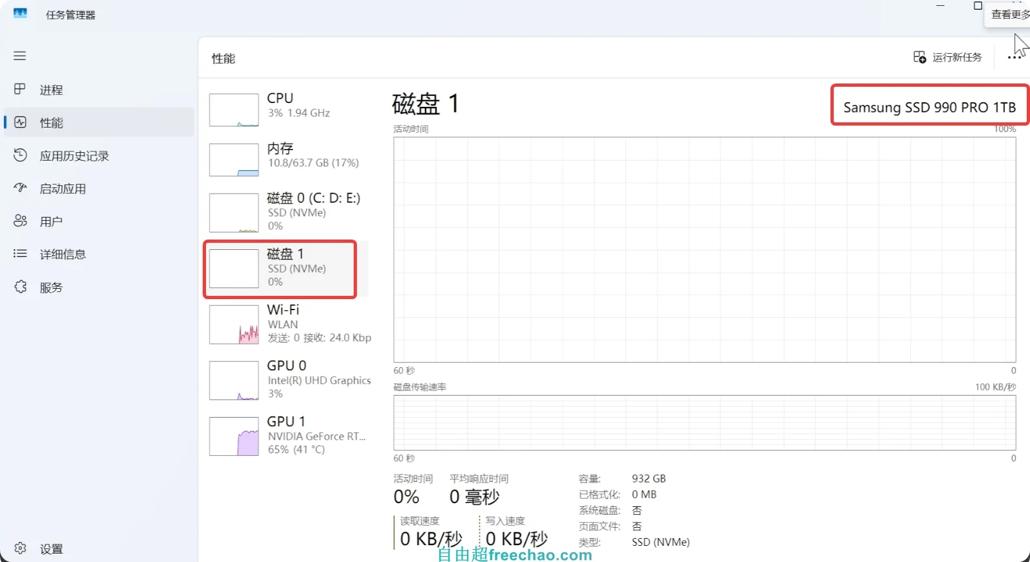Select GPU 0 graph thumbnail
Screen dimensions: 1030x562
coord(234,380)
